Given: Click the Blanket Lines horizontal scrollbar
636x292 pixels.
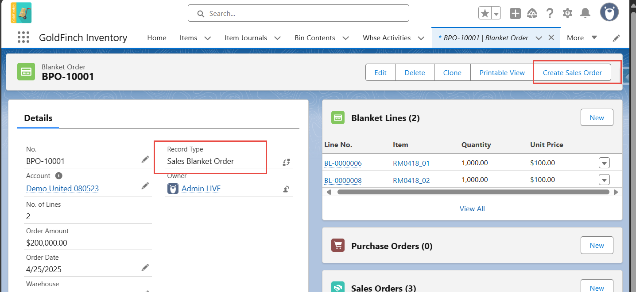Looking at the screenshot, I should coord(473,192).
